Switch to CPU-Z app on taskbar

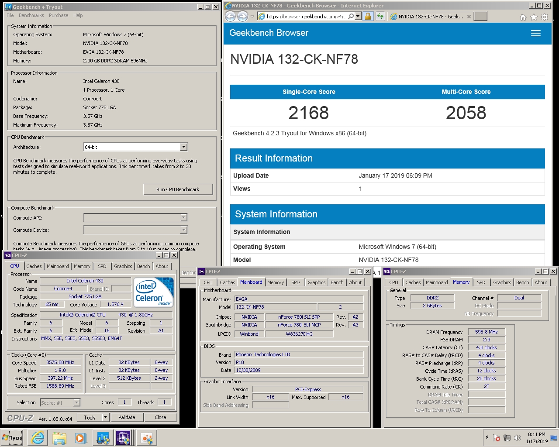pos(124,438)
